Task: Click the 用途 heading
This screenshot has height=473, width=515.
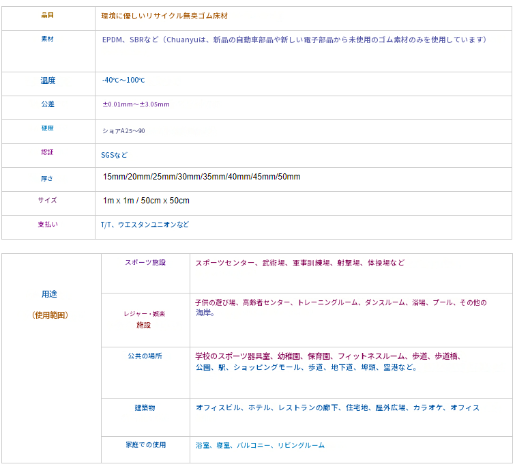Action: click(49, 294)
